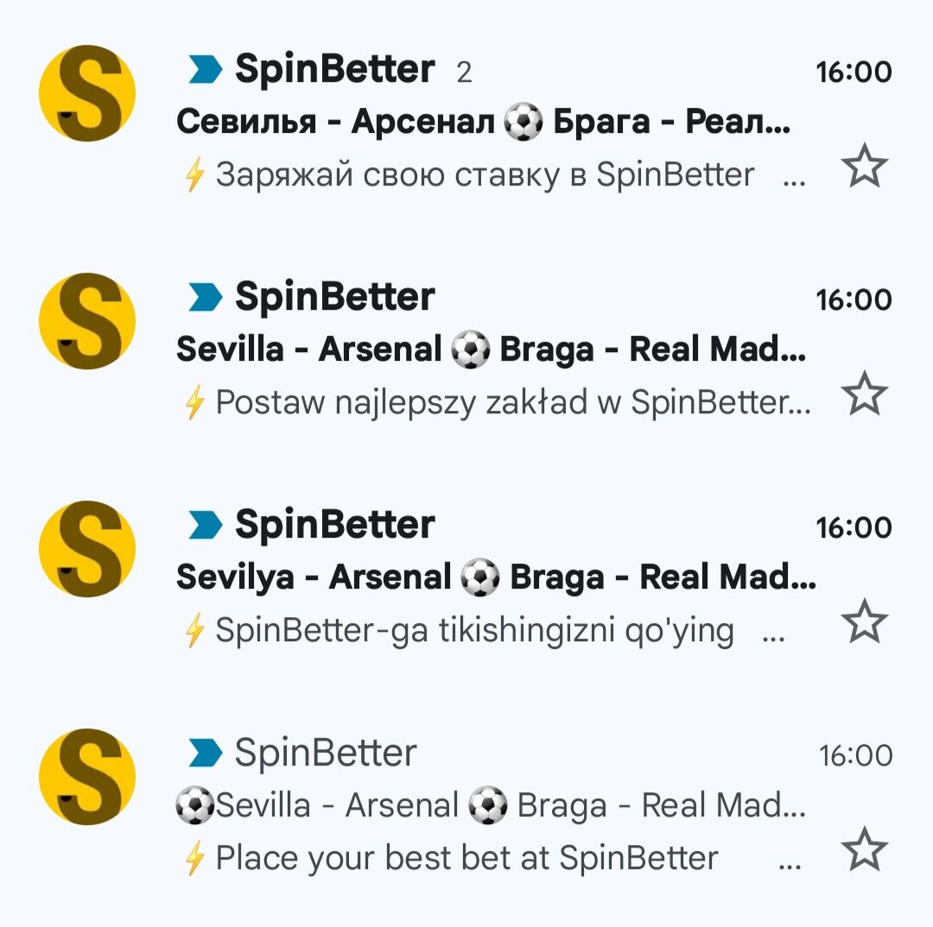This screenshot has height=927, width=933.
Task: Click importance marker on 'Sevilya - Arsenal' email
Action: pyautogui.click(x=205, y=526)
